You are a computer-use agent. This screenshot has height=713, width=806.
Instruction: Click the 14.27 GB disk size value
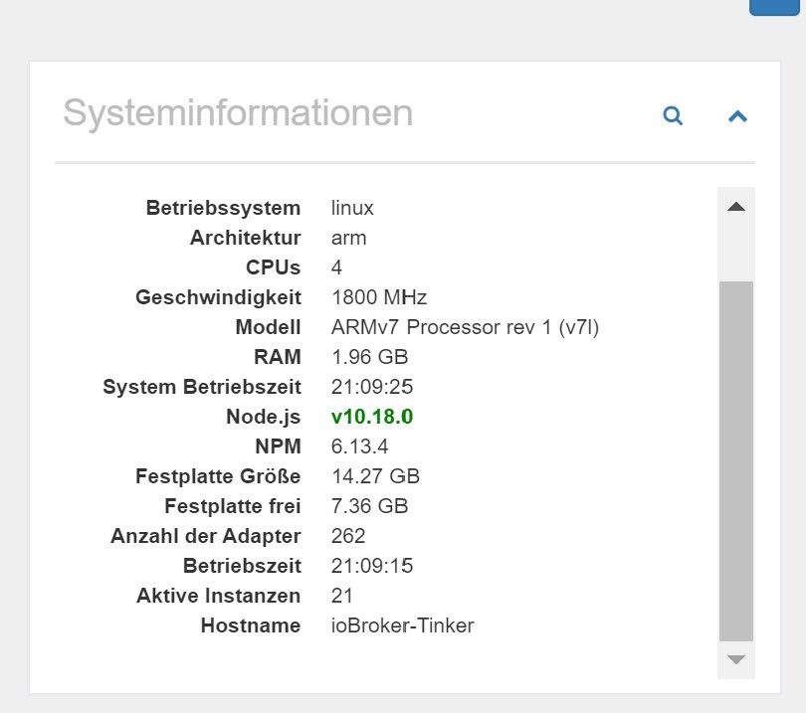(375, 476)
